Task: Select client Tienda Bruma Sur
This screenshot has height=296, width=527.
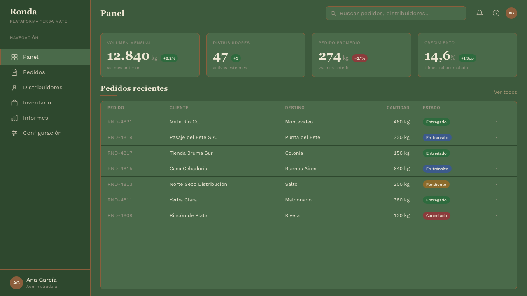Action: (191, 153)
